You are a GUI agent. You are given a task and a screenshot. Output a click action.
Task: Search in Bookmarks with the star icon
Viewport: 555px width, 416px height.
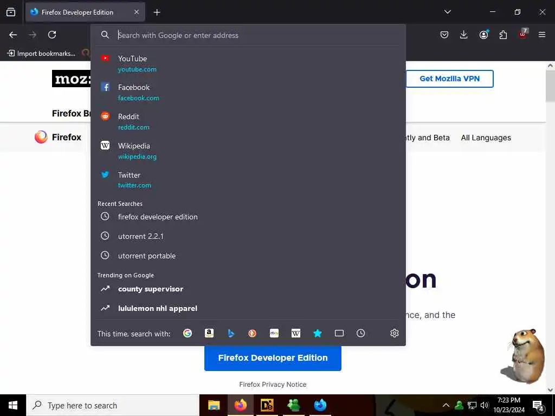tap(318, 333)
